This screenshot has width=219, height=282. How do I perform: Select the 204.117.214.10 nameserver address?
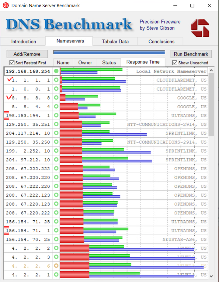click(28, 133)
